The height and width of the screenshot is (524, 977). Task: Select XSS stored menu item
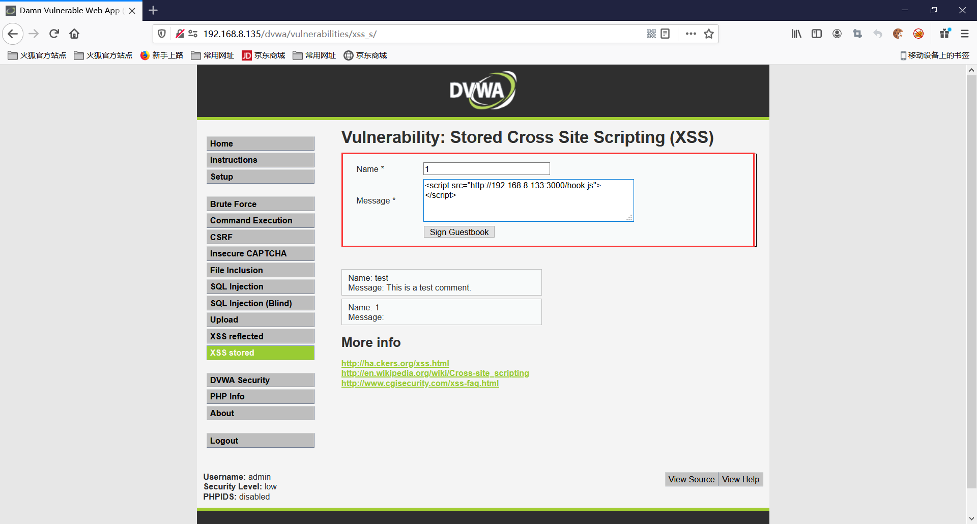(x=261, y=353)
